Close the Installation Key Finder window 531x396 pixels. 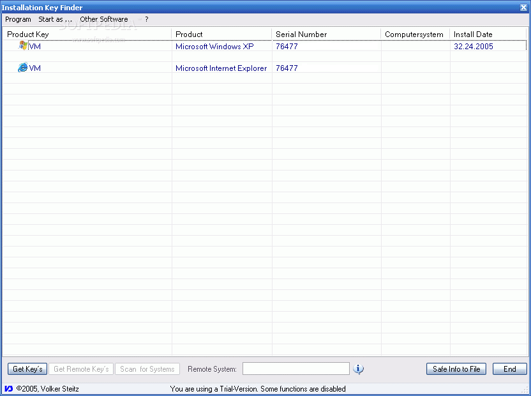(x=523, y=8)
